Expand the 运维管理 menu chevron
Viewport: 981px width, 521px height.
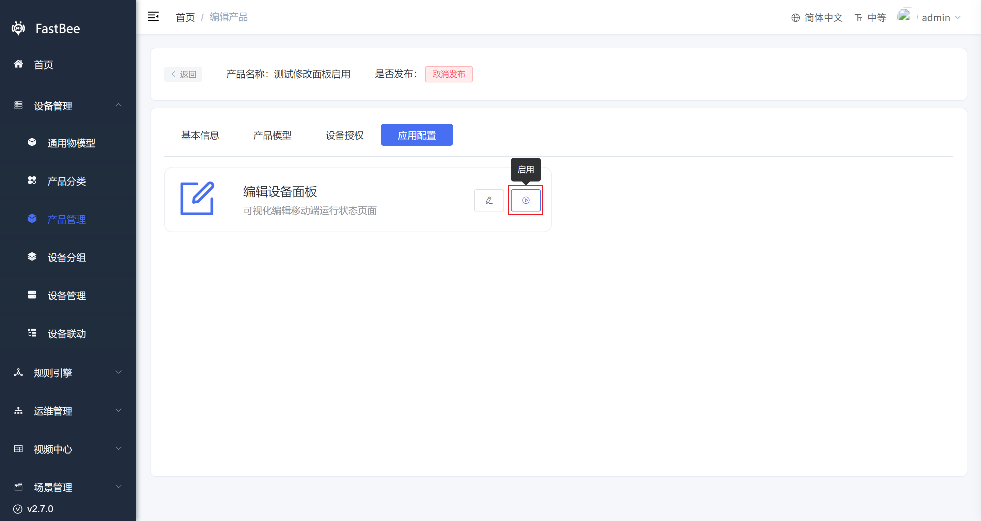coord(119,410)
